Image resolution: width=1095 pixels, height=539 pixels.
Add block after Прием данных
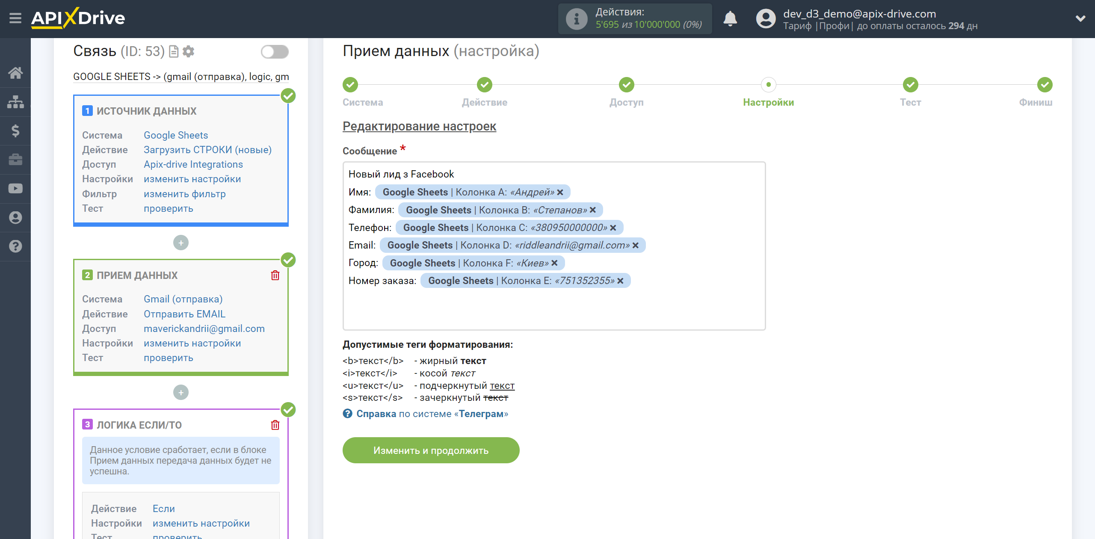click(x=181, y=393)
